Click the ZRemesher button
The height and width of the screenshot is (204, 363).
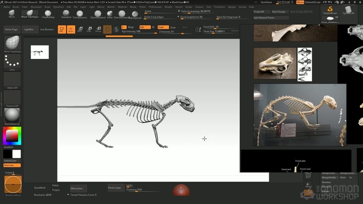78,188
